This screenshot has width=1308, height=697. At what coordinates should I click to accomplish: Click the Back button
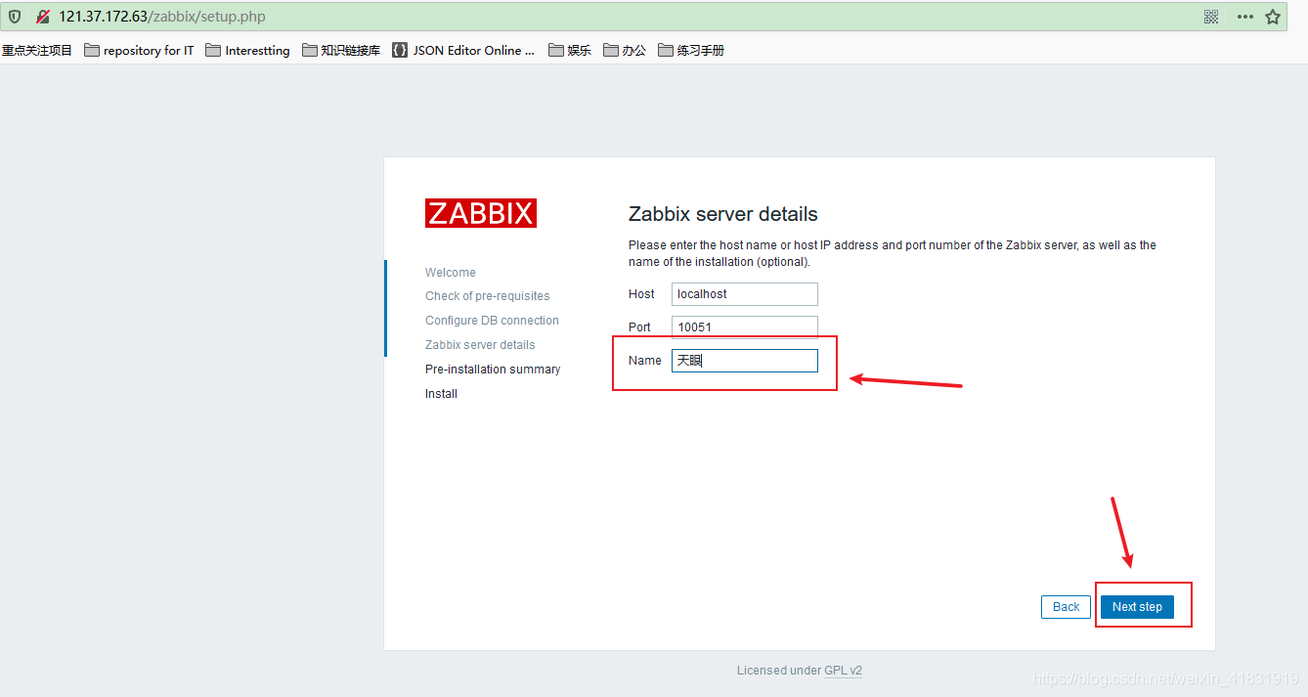coord(1066,607)
